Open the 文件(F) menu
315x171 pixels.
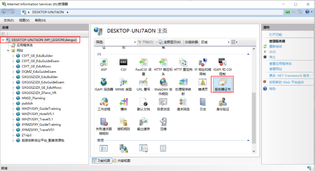point(9,20)
